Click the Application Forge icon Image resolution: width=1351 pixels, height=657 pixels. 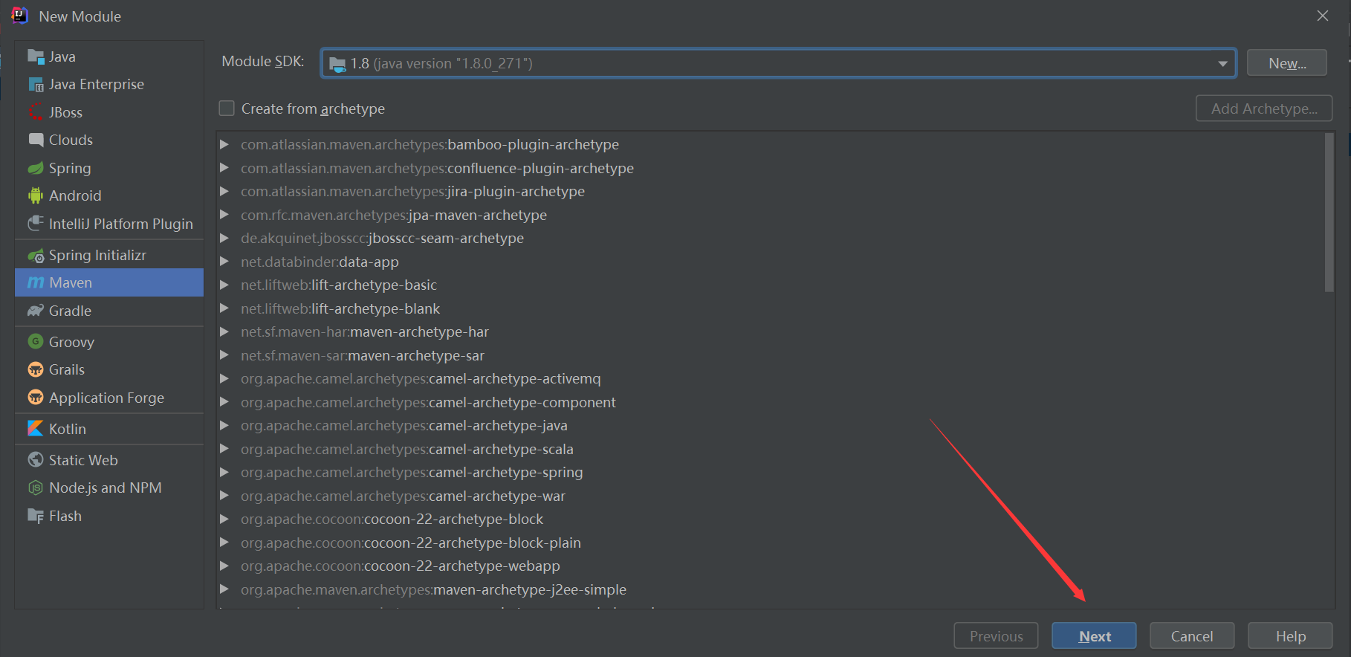pos(36,398)
